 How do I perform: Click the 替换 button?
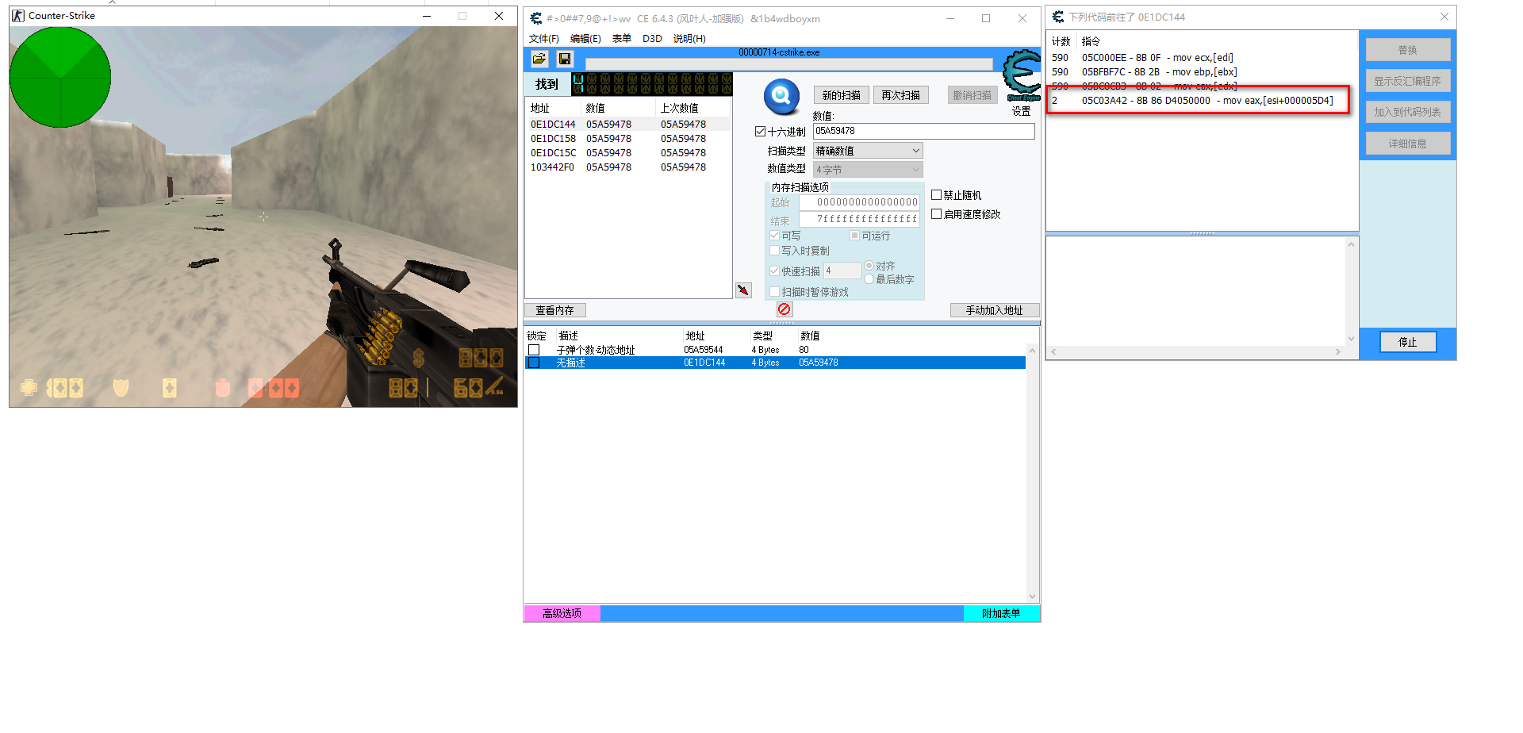[1408, 50]
